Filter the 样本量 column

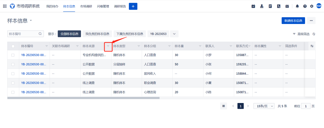click(x=200, y=46)
